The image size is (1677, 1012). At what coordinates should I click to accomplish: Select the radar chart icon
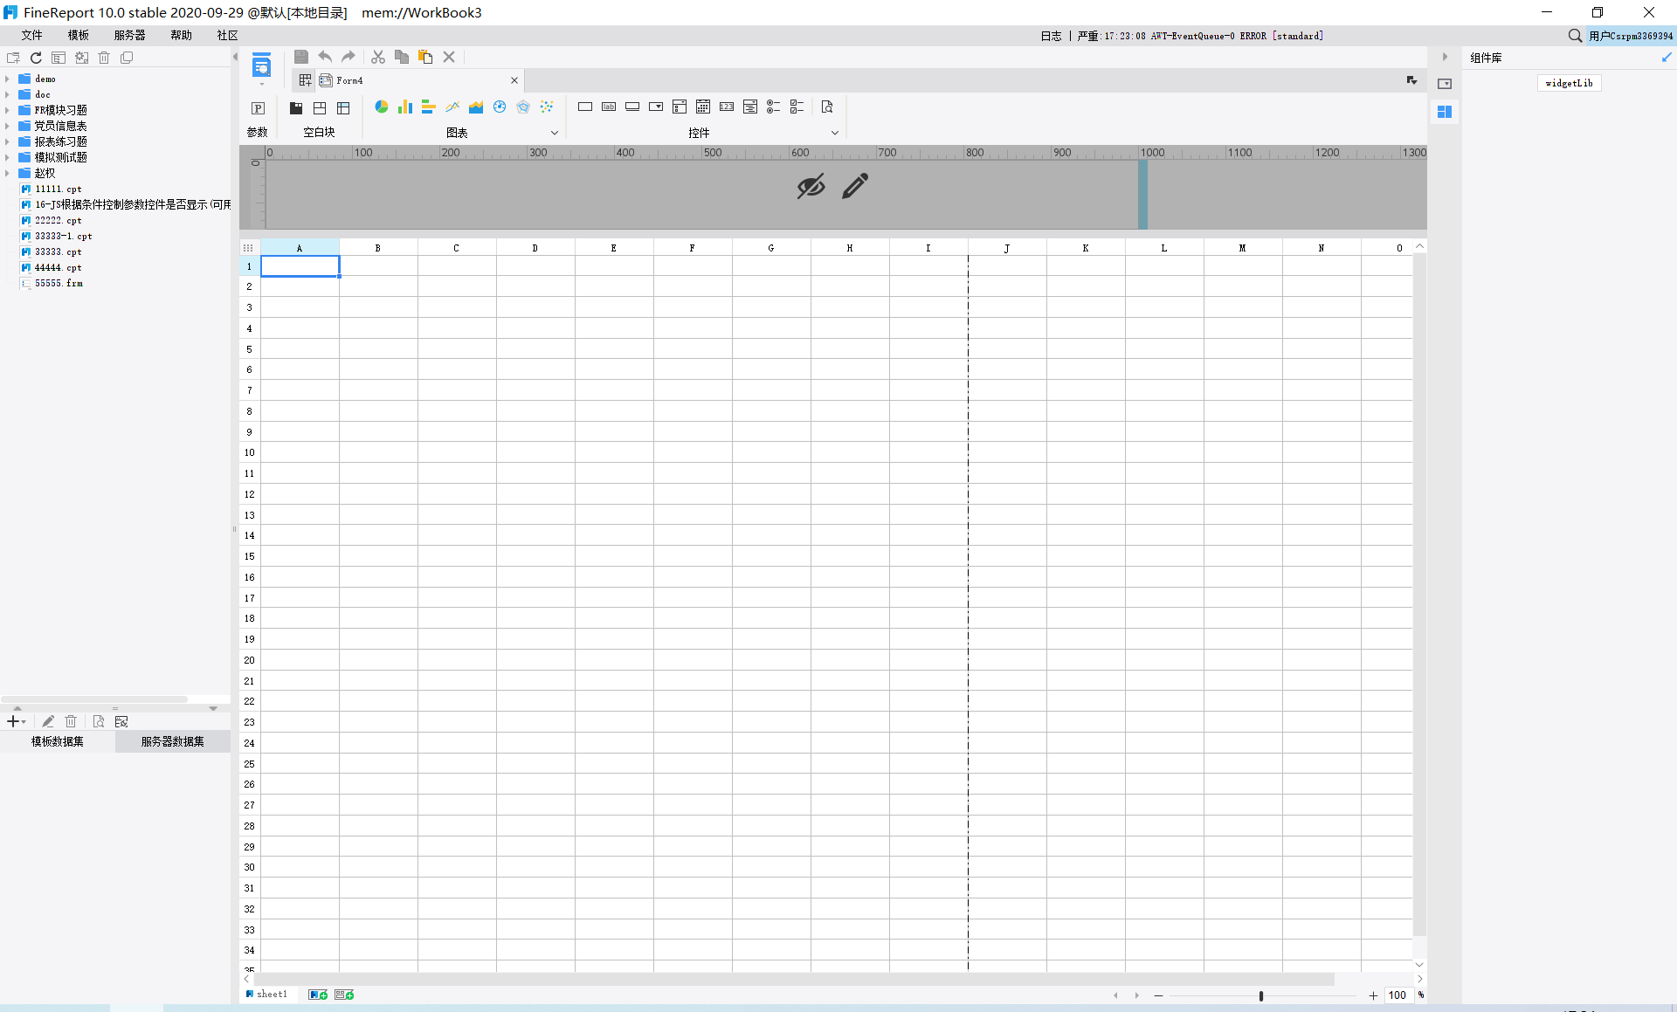523,107
